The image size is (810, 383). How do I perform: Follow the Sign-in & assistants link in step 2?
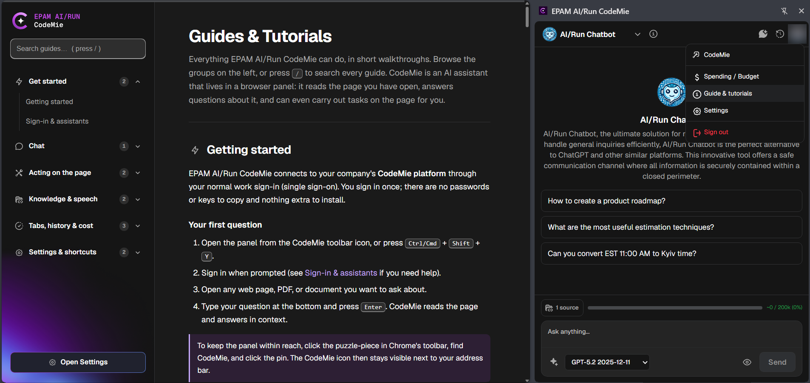[x=341, y=273]
